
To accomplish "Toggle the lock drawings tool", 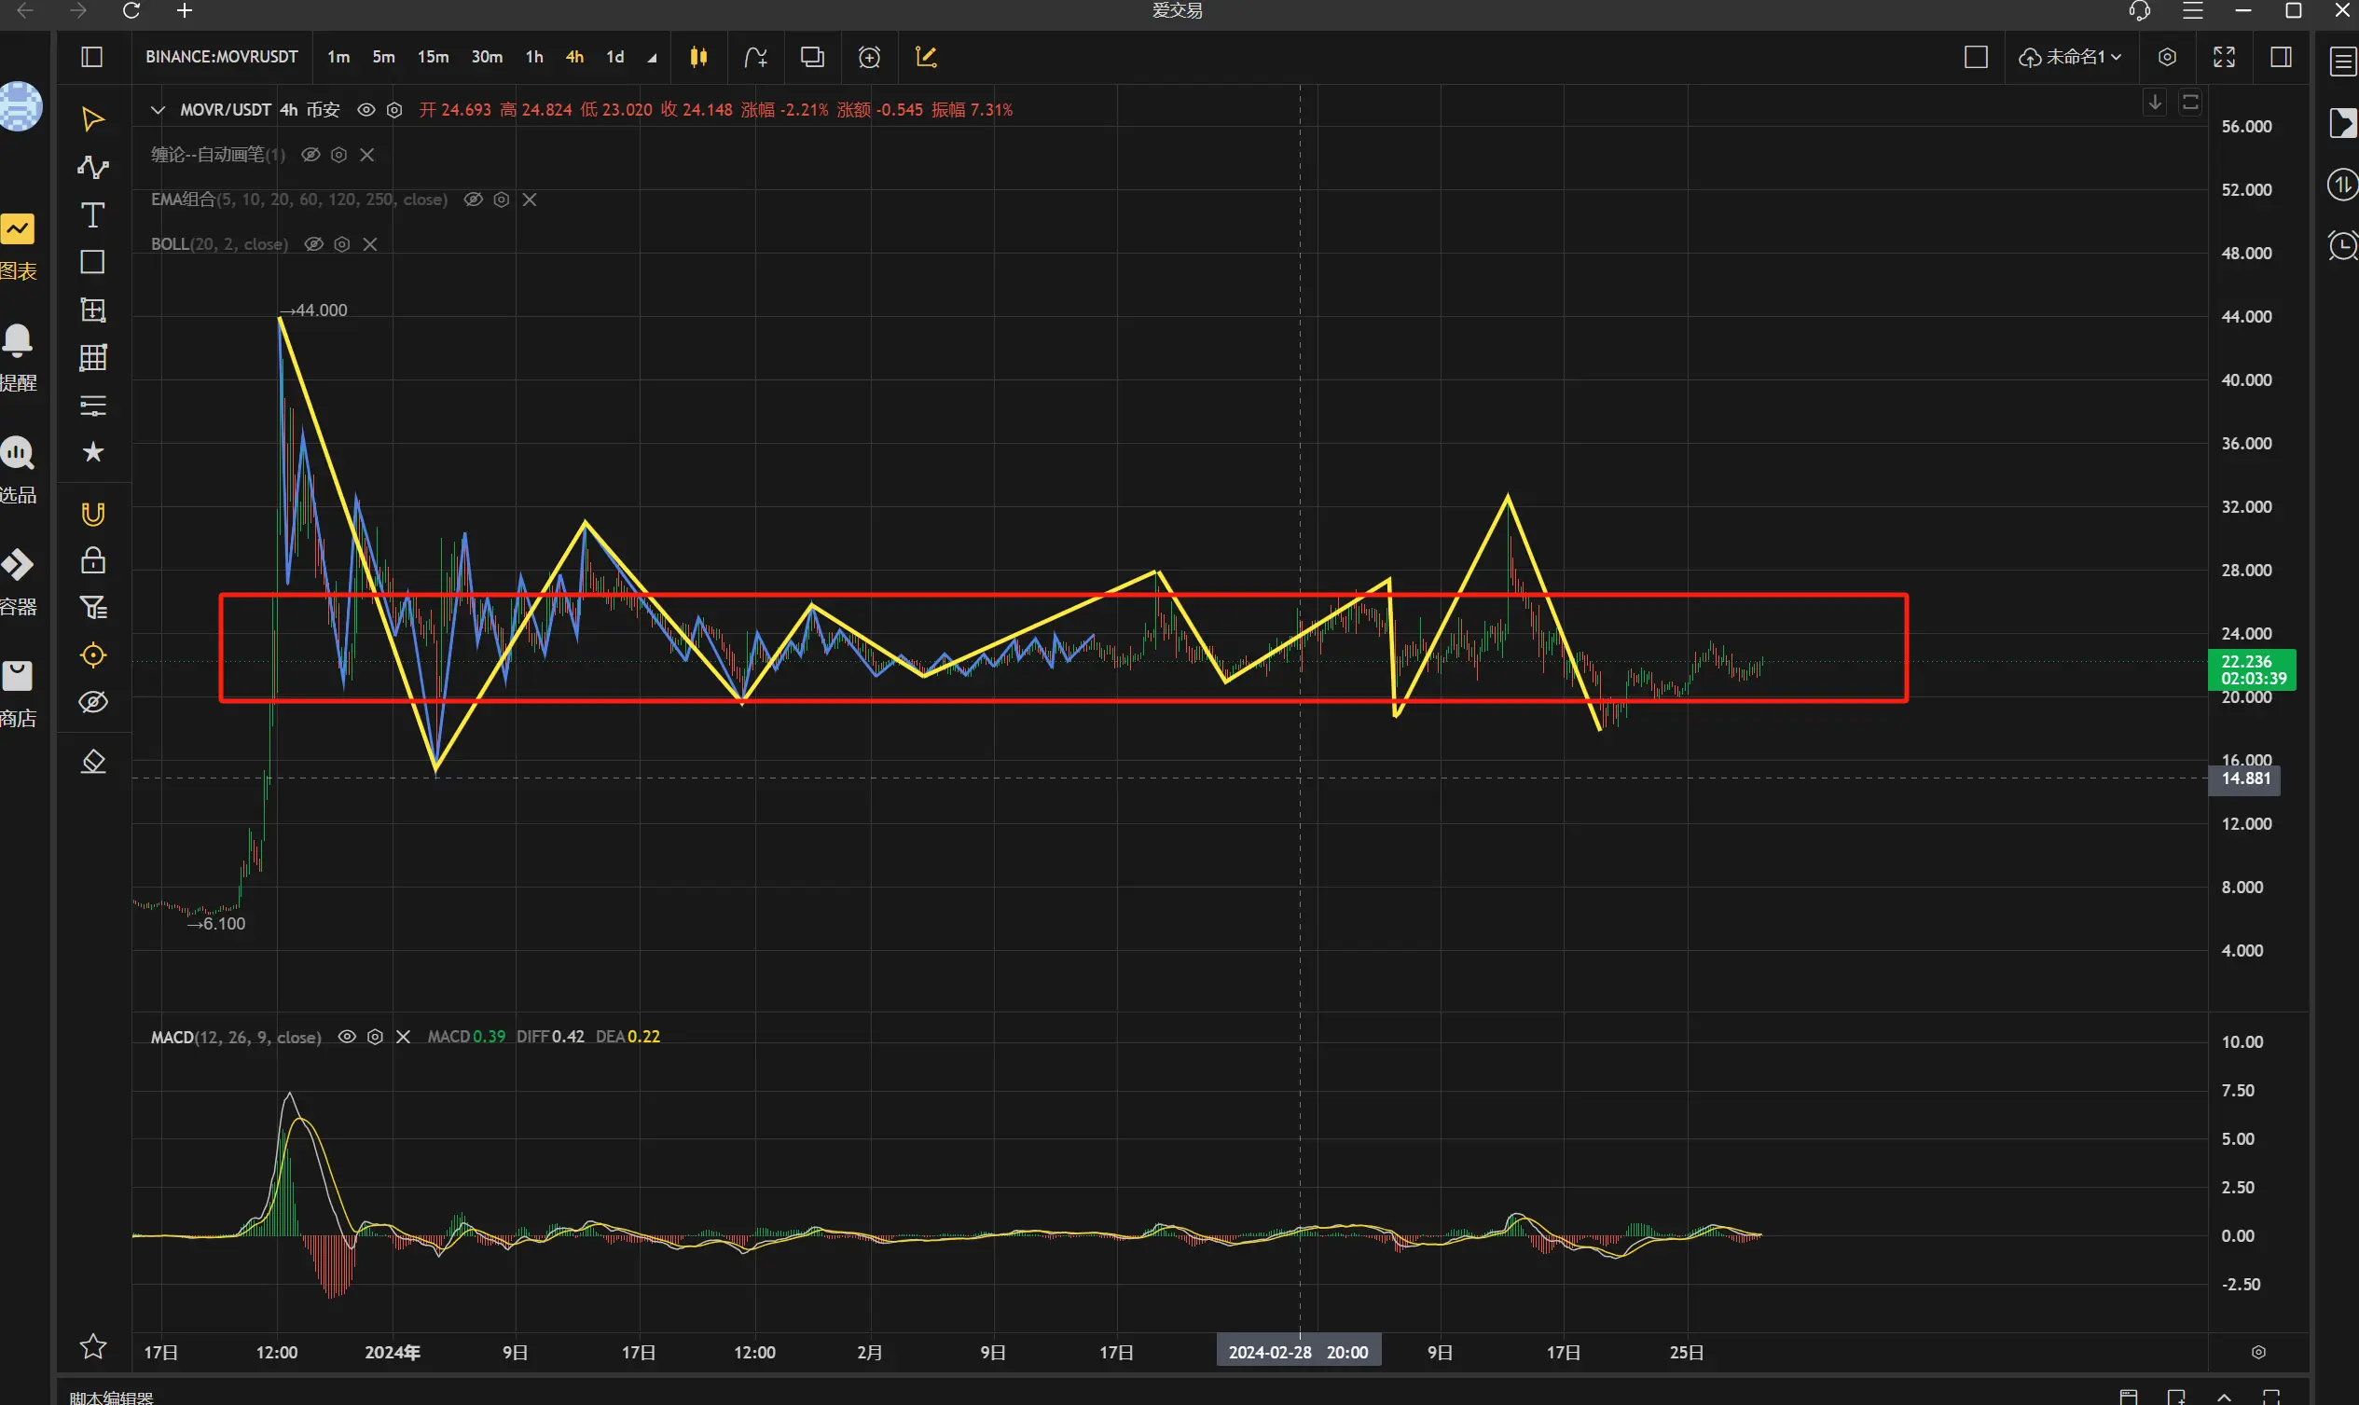I will [x=92, y=560].
